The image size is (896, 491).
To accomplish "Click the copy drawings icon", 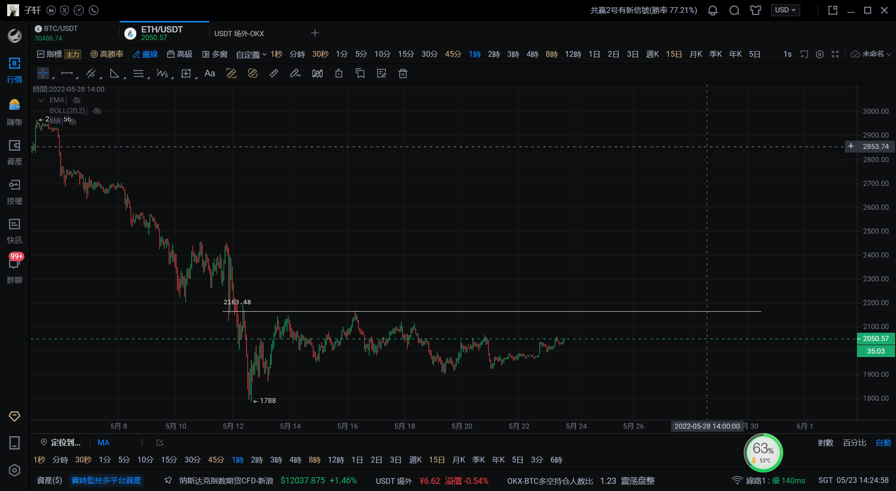I will click(360, 73).
